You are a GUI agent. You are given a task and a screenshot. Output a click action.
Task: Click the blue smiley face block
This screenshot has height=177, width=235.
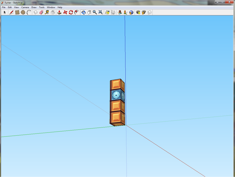click(116, 95)
